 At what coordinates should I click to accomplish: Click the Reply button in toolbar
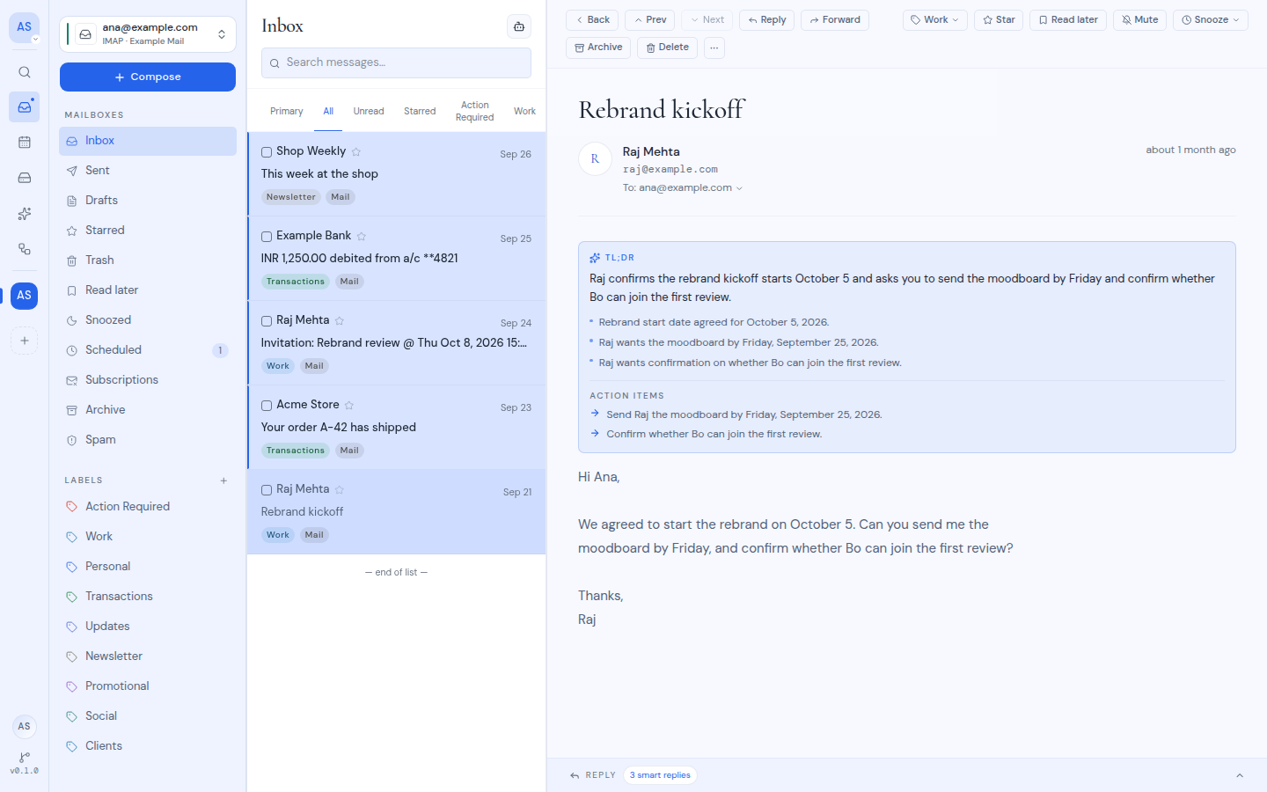click(767, 20)
